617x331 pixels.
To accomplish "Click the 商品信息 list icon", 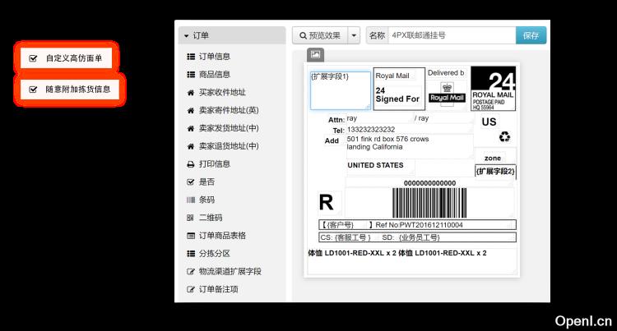I will [191, 75].
